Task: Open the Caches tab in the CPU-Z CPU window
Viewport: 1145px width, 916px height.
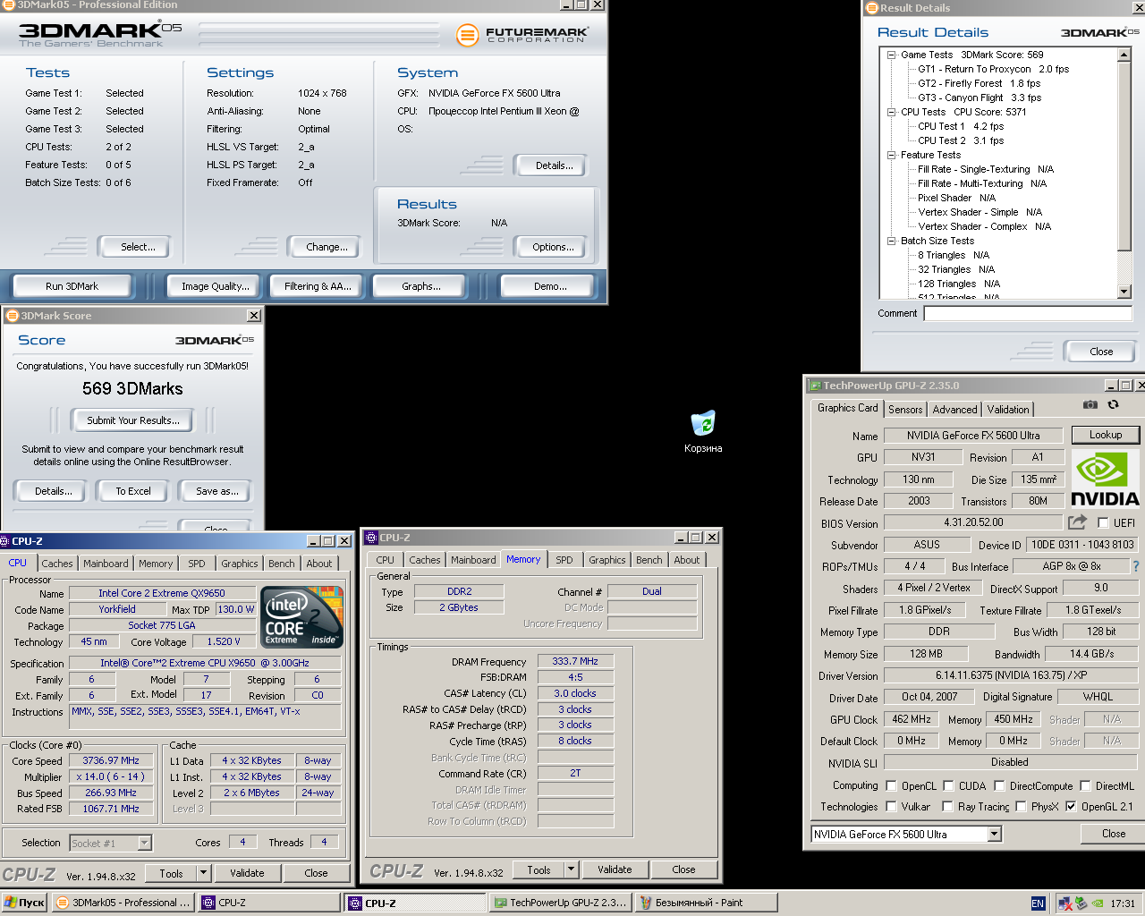Action: coord(57,564)
